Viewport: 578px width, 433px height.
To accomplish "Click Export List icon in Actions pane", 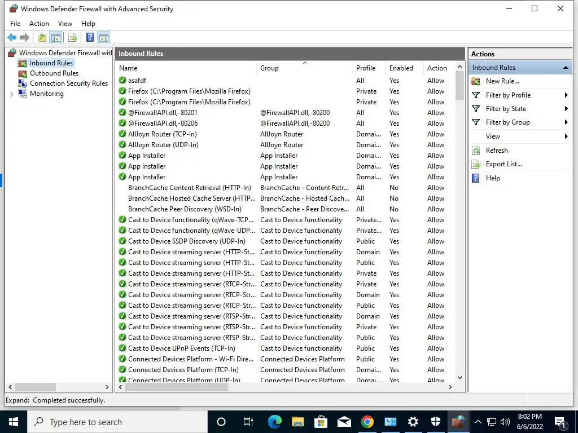I will coord(476,164).
